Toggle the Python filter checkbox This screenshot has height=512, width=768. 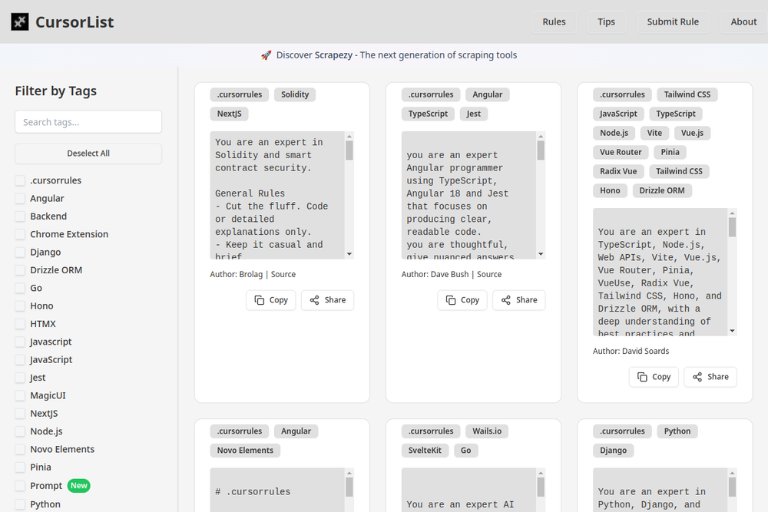20,504
